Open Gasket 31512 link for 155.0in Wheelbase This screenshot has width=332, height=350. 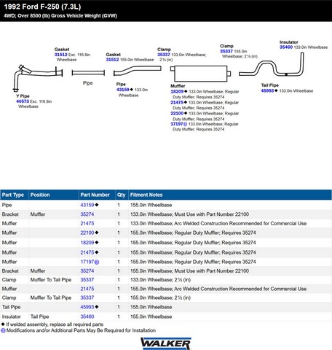(x=112, y=60)
